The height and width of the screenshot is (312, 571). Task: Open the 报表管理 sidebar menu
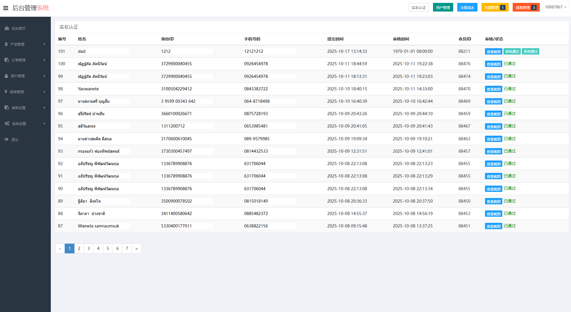[x=17, y=92]
